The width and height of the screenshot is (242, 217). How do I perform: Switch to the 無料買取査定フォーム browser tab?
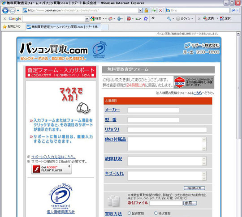pos(63,27)
